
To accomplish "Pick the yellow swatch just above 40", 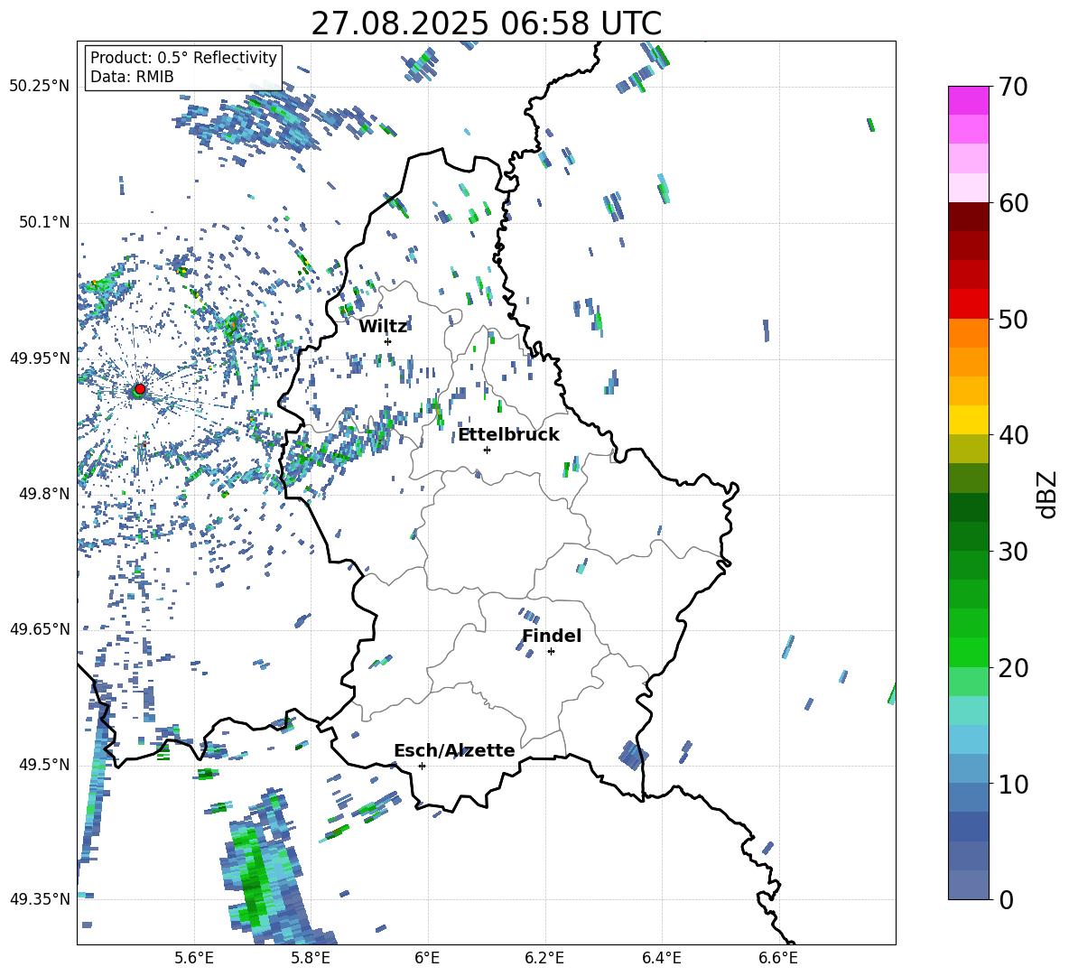I will pyautogui.click(x=968, y=420).
